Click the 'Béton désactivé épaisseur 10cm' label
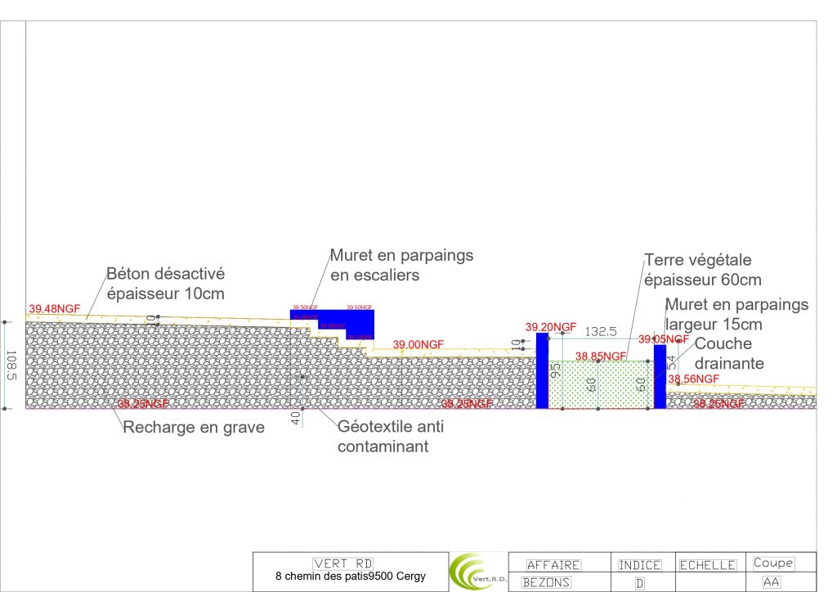This screenshot has height=592, width=837. [x=165, y=283]
